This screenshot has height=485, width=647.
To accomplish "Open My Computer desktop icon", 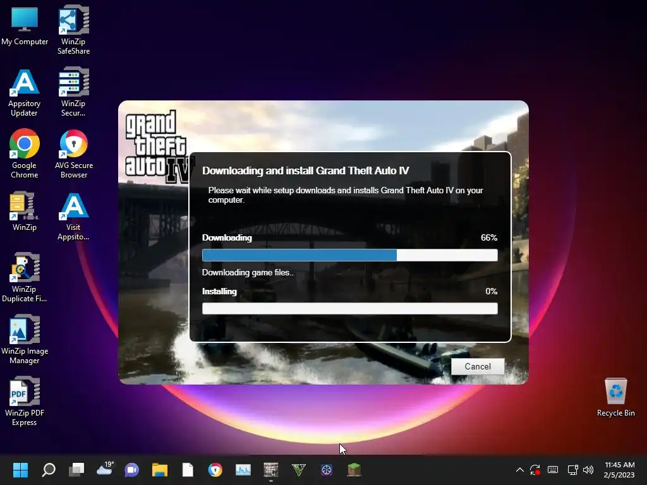I will pos(25,26).
